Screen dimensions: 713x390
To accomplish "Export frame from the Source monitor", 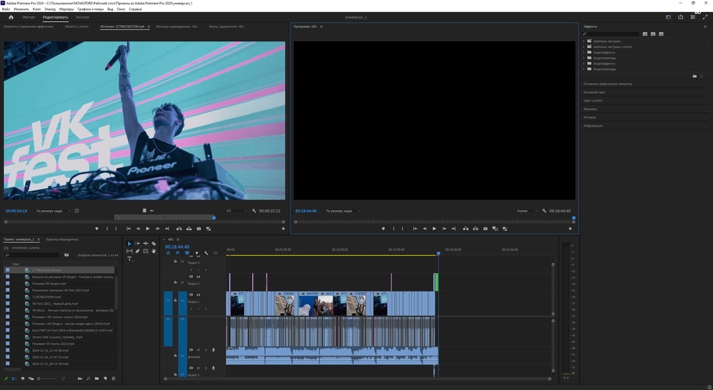I will point(199,228).
